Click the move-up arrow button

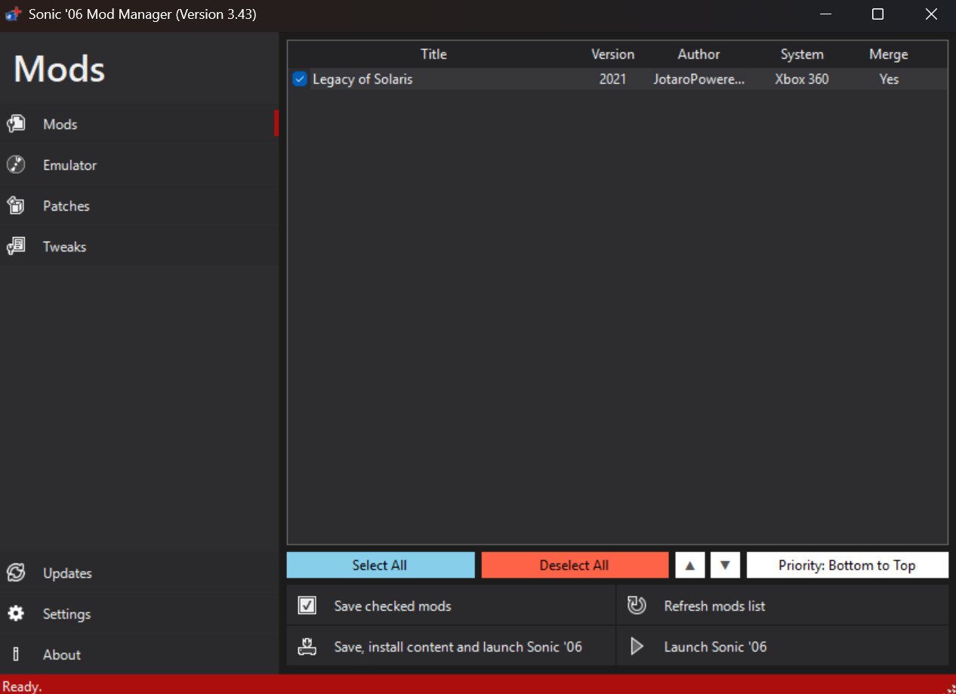point(689,564)
